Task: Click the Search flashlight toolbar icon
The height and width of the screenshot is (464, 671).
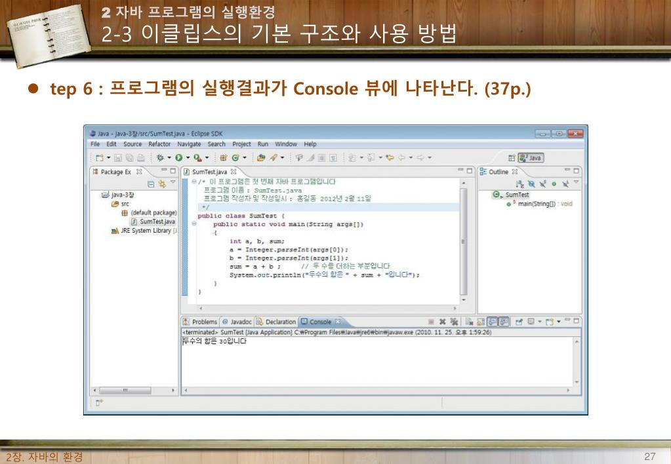Action: point(273,158)
